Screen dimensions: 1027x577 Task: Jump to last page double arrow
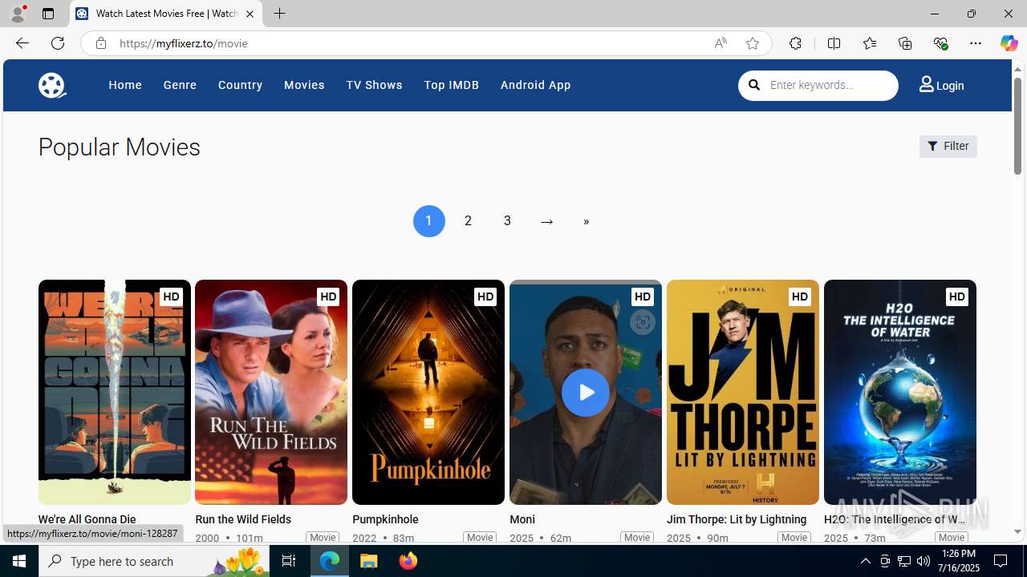[586, 221]
